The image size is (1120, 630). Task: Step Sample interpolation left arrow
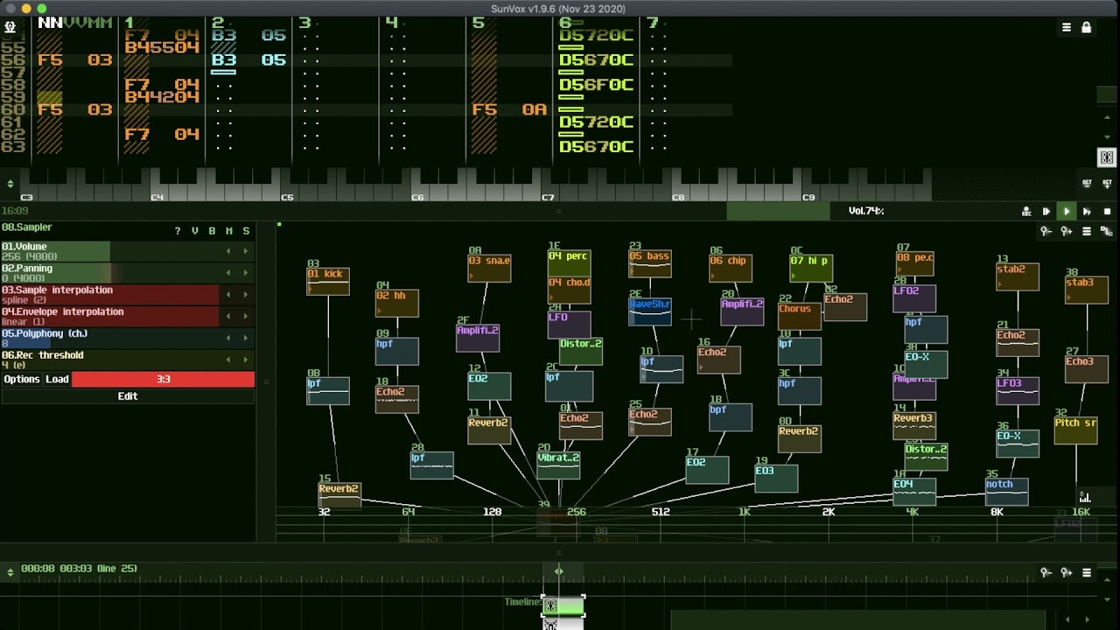point(229,295)
